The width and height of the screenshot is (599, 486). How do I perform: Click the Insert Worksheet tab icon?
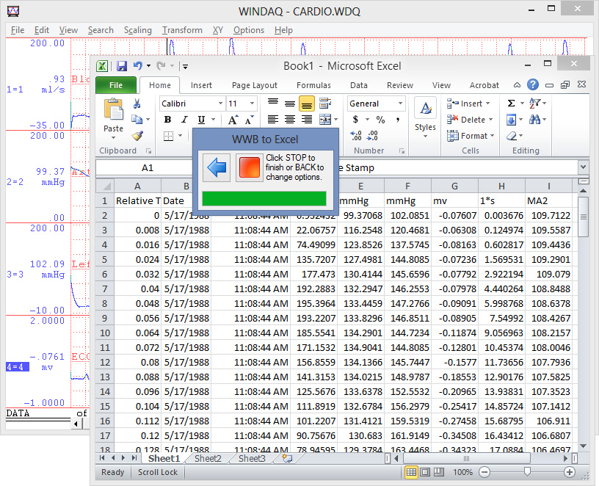click(x=286, y=457)
